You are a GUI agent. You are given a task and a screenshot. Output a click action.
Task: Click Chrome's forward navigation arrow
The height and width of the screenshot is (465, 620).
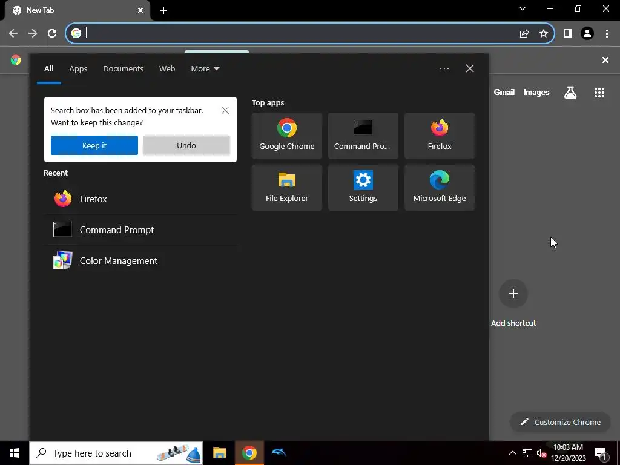coord(33,33)
